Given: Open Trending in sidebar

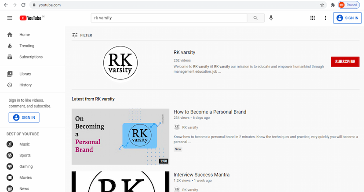Looking at the screenshot, I should pos(26,46).
